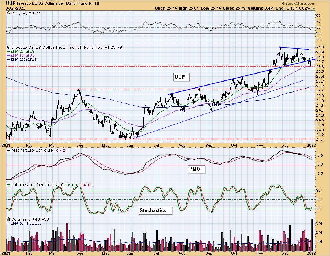Screen dimensions: 330x256
Task: Click the RSI 70 axis level label
Action: 318,22
